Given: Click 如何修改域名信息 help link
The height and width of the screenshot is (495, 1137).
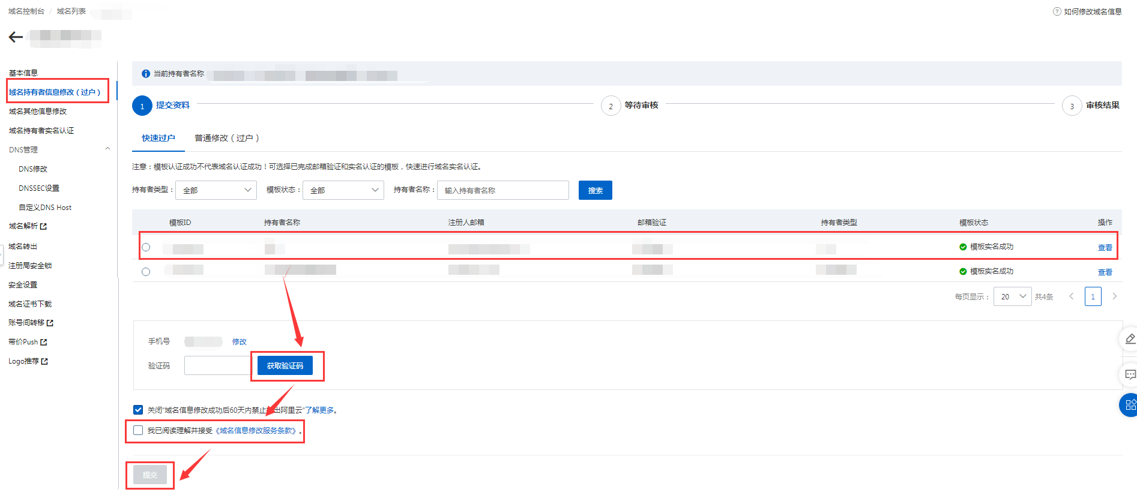Looking at the screenshot, I should pos(1093,11).
